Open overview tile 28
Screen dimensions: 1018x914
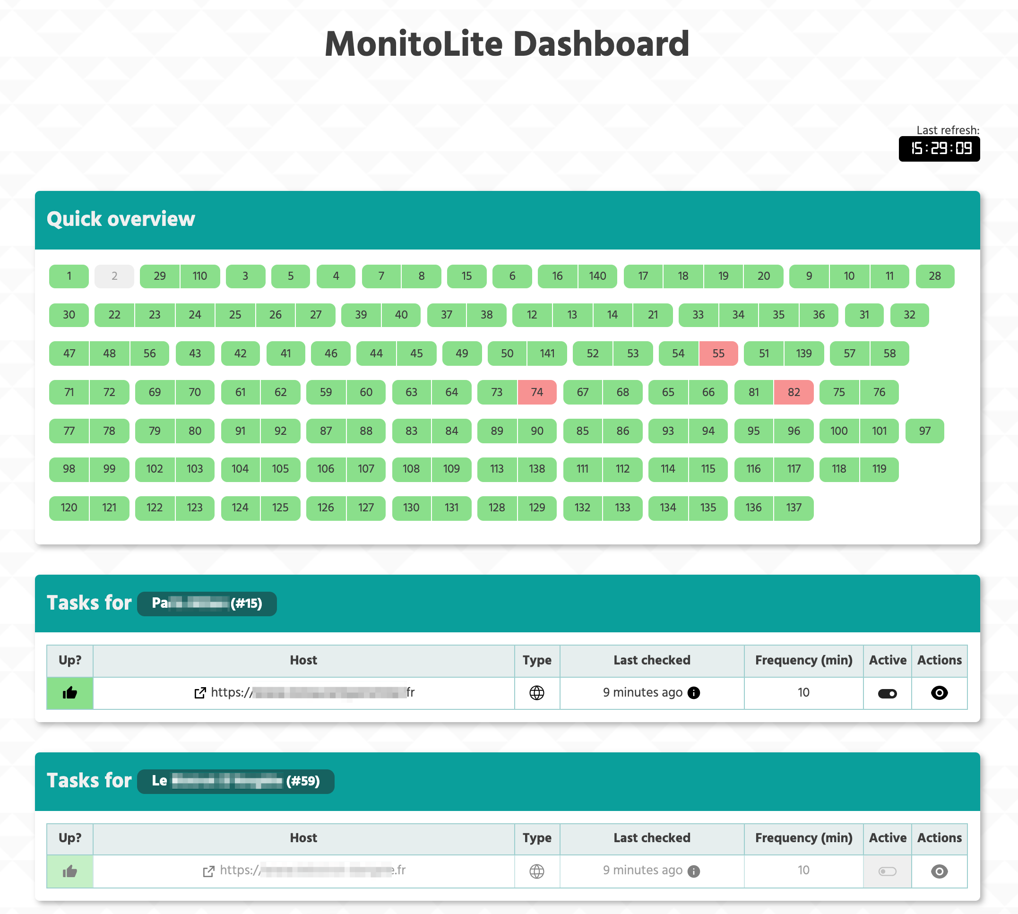[x=935, y=276]
